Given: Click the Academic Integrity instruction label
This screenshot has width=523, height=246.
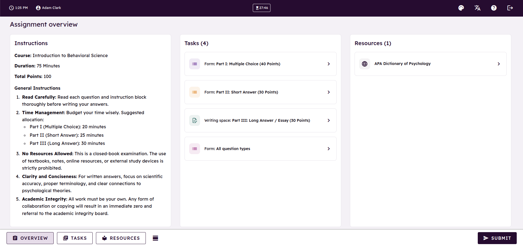Looking at the screenshot, I should click(45, 199).
